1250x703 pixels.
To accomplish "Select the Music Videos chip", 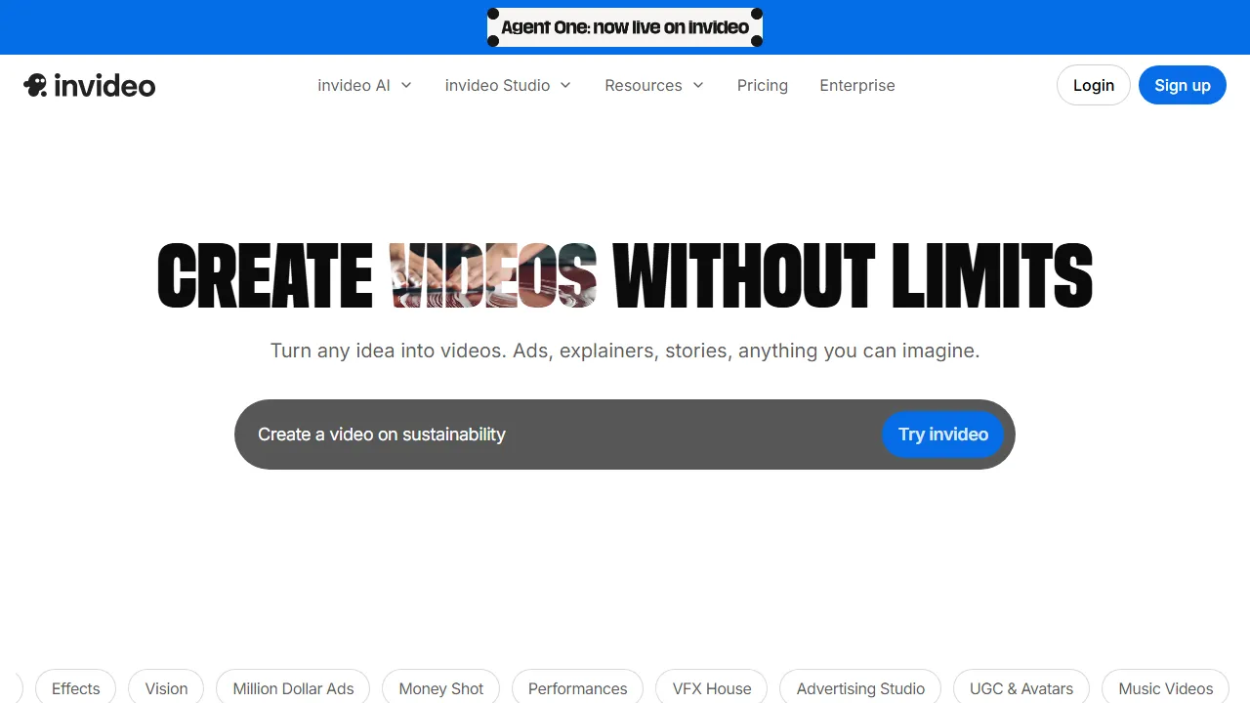I will coord(1166,688).
